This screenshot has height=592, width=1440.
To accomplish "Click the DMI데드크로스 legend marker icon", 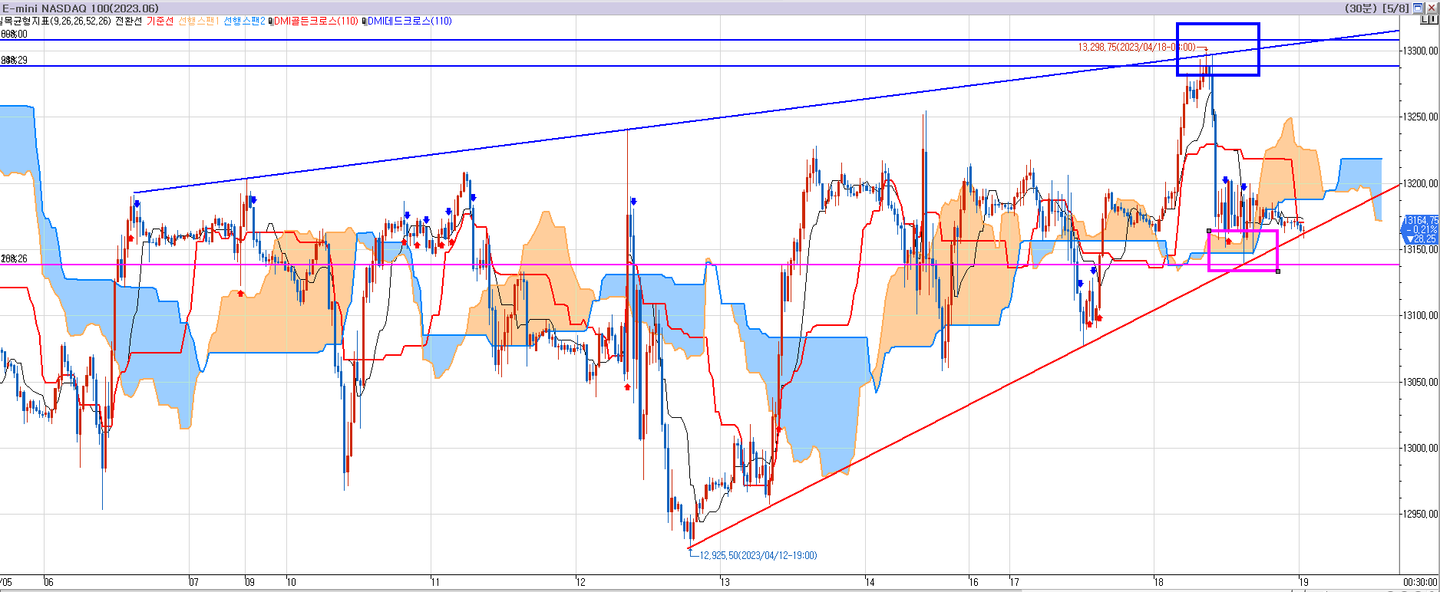I will coord(365,21).
